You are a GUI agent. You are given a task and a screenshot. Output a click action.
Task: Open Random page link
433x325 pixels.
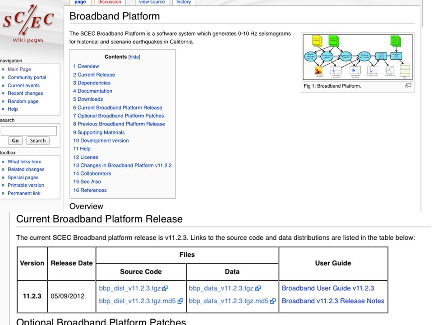[x=23, y=101]
